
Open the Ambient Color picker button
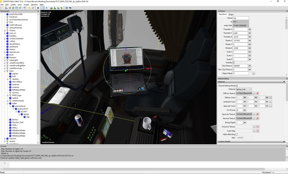[270, 102]
